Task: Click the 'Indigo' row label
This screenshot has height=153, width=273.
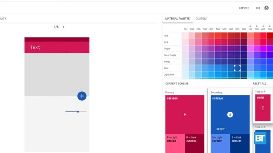Action: pos(167,62)
